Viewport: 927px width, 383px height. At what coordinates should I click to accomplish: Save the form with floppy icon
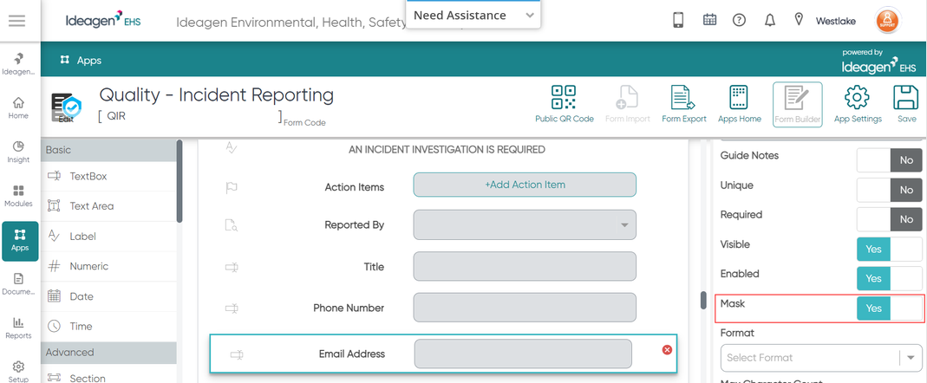906,104
